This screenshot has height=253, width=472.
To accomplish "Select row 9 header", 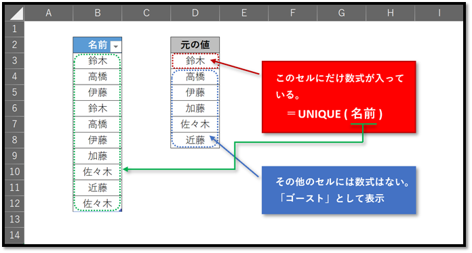I will pos(14,156).
